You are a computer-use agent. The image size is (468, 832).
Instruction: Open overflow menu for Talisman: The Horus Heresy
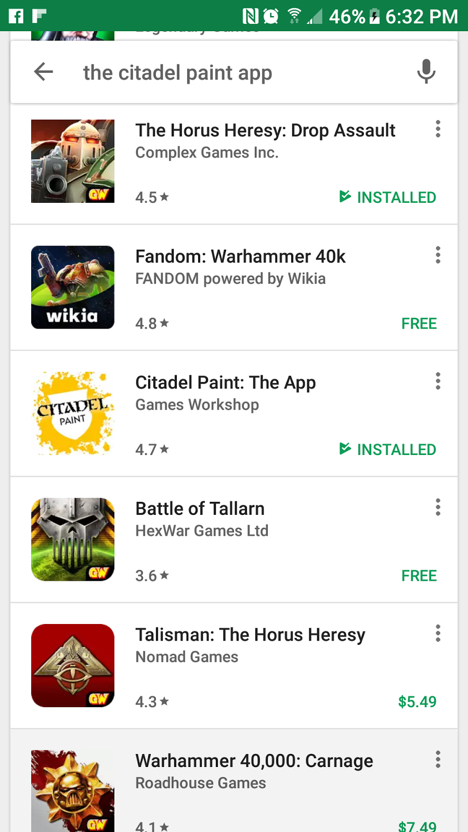click(438, 633)
